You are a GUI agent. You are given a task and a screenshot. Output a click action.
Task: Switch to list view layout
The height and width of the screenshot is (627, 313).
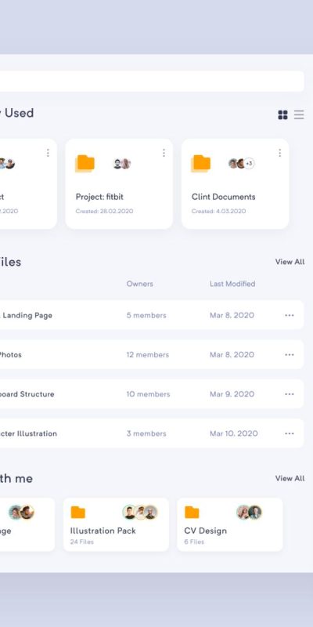pyautogui.click(x=299, y=114)
